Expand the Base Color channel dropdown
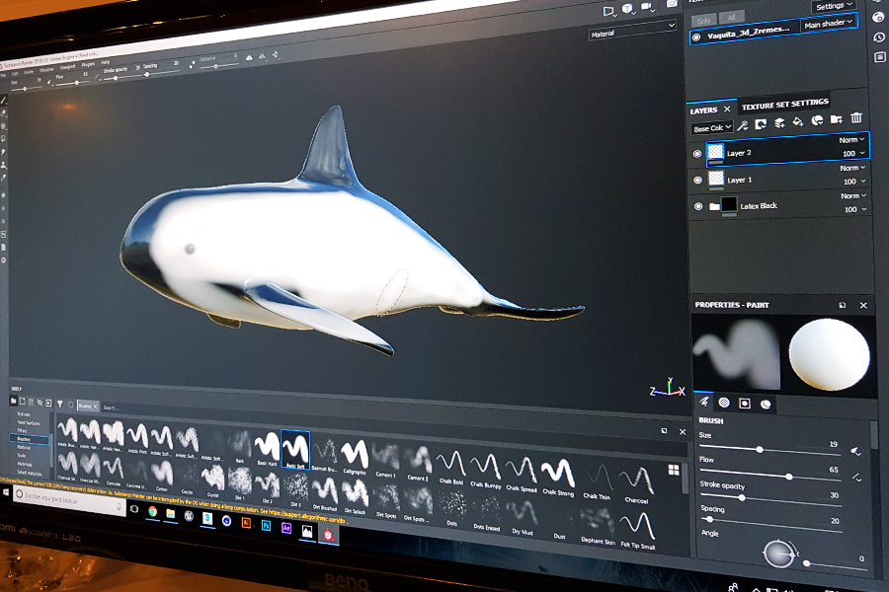The image size is (889, 592). [712, 128]
